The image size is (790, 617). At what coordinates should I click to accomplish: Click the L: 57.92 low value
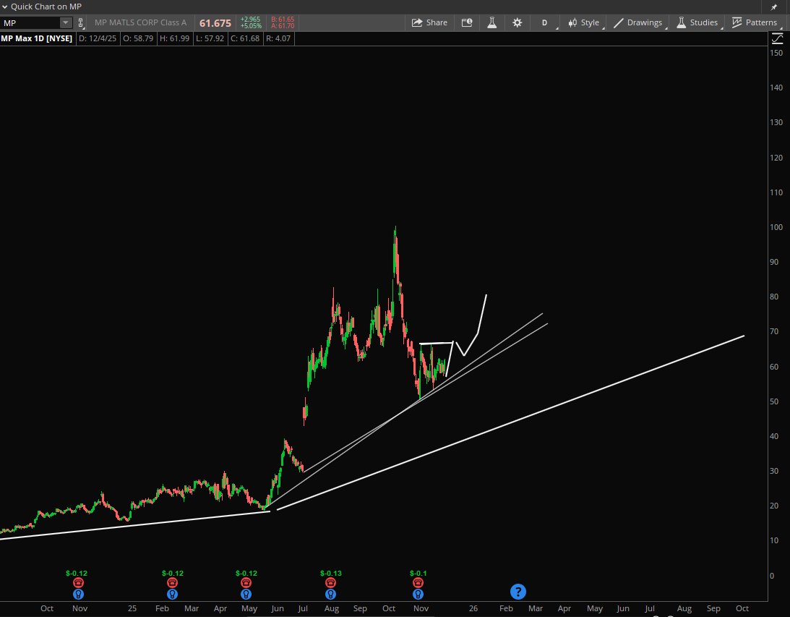(210, 38)
